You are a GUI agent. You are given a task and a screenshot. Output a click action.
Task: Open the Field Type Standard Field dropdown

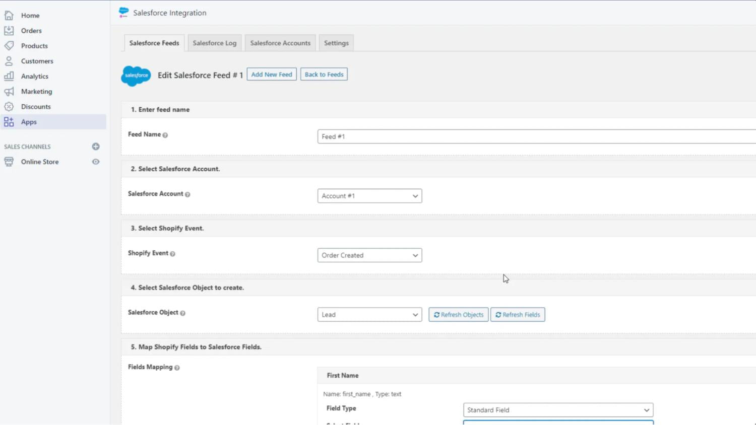558,410
